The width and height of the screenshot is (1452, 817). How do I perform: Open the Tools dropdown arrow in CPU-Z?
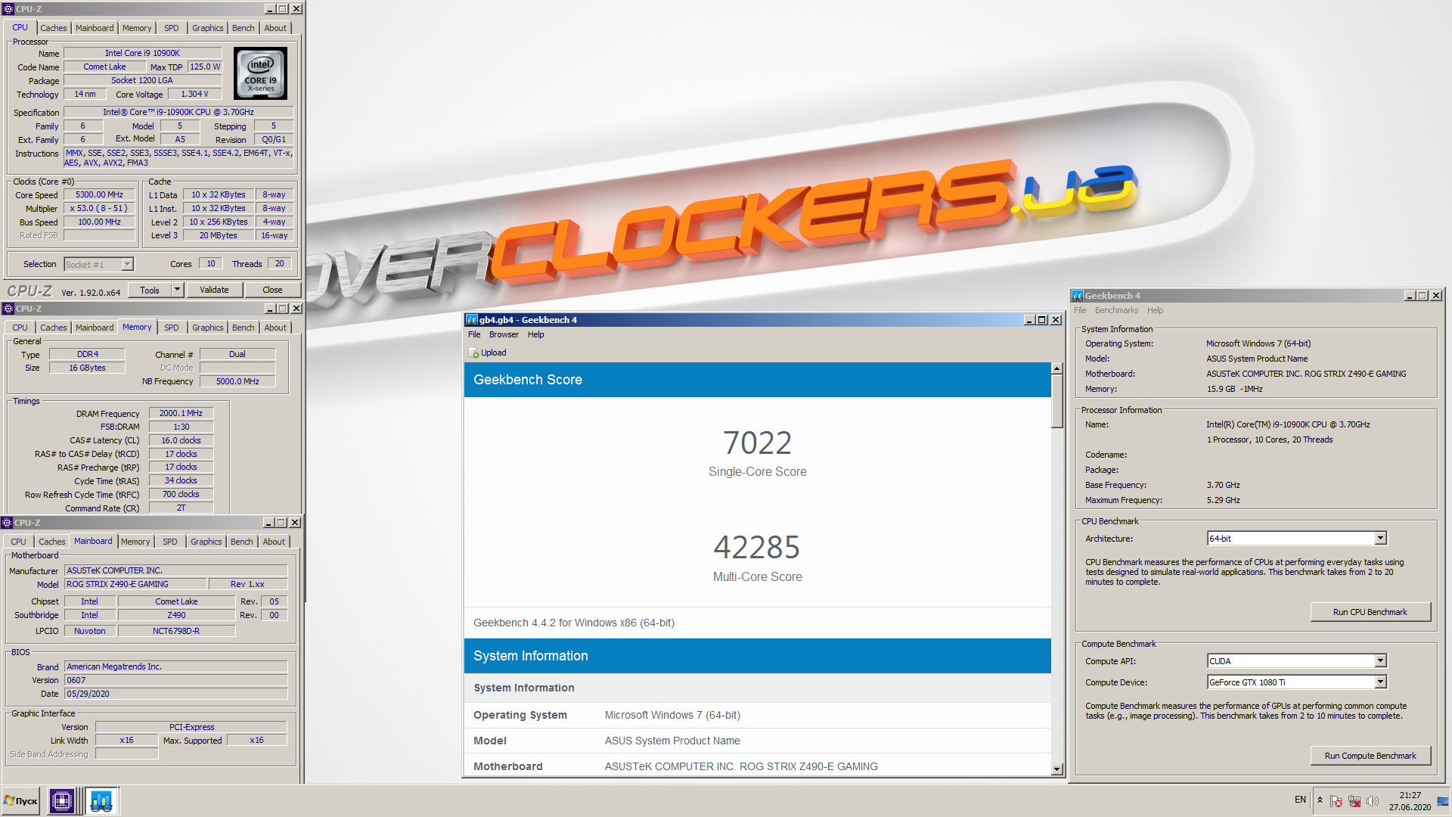(177, 290)
